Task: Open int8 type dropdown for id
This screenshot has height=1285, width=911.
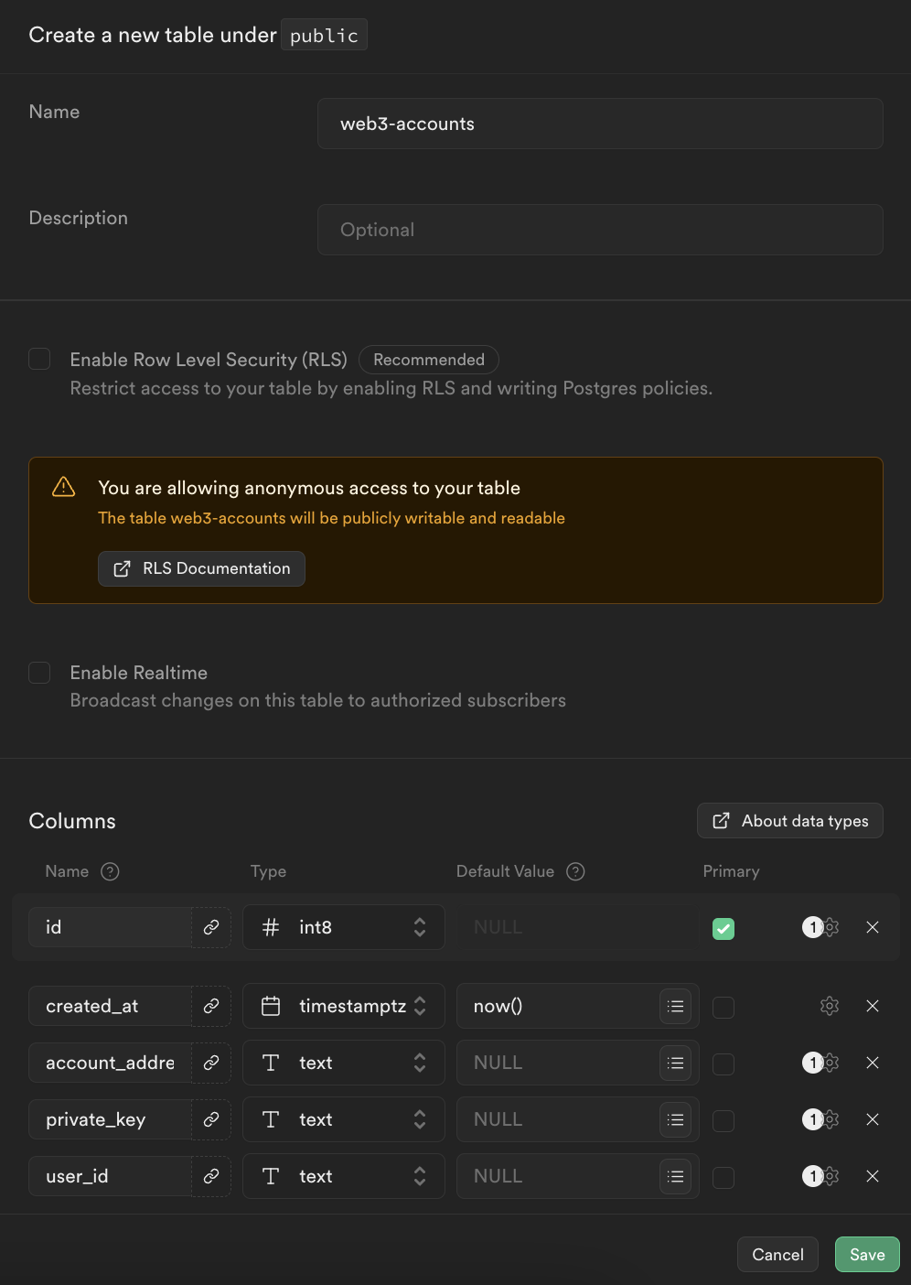Action: [344, 927]
